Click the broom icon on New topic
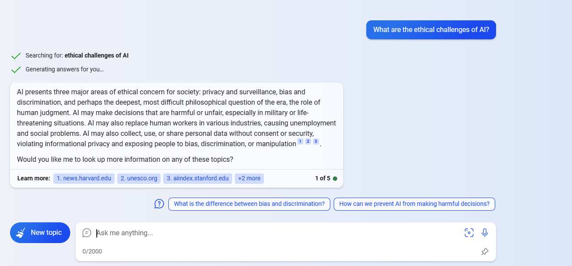The image size is (572, 266). 20,232
